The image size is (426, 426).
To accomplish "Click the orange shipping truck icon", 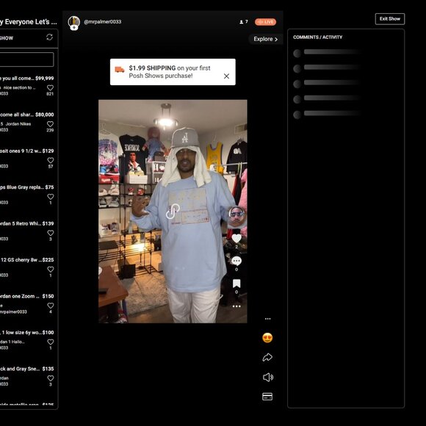I will (x=120, y=70).
